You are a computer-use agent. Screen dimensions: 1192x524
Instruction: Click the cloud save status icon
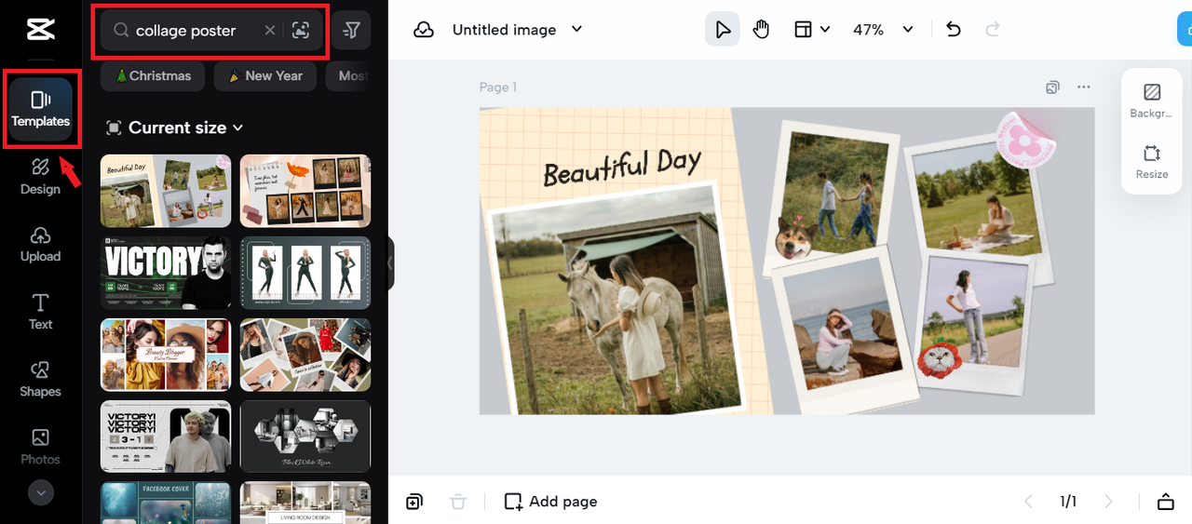[424, 30]
